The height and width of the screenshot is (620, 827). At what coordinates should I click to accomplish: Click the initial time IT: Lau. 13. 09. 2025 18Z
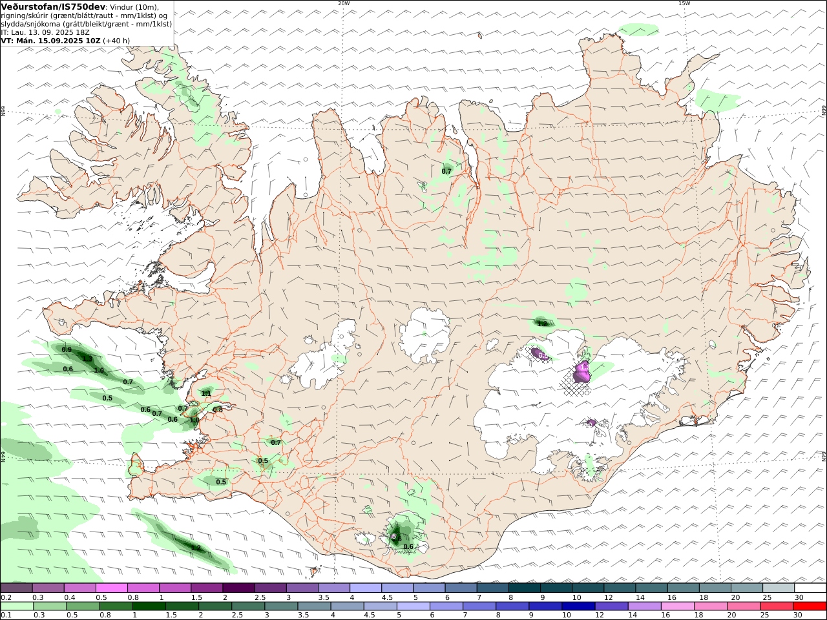click(x=45, y=32)
